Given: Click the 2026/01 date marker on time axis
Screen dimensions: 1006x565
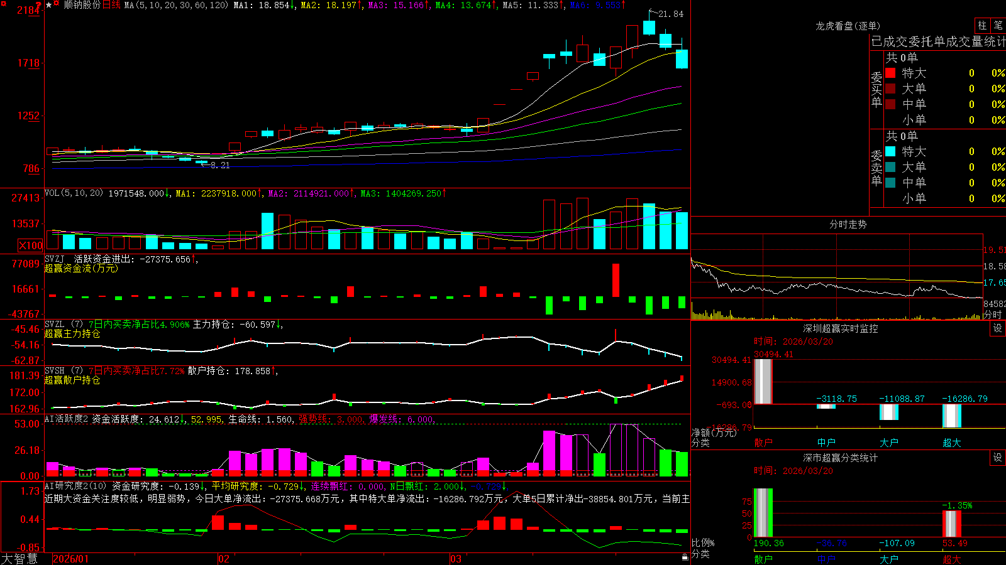Looking at the screenshot, I should (71, 559).
